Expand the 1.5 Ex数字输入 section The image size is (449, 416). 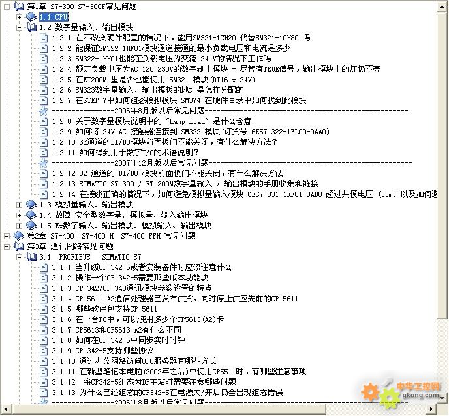pyautogui.click(x=19, y=226)
